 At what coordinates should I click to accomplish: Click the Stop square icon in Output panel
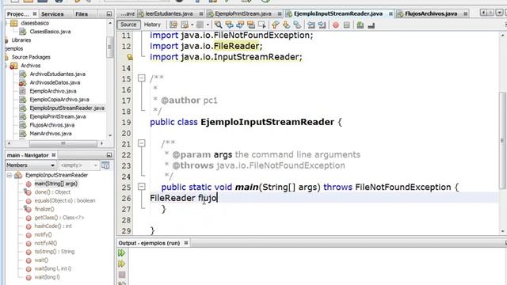click(x=121, y=275)
